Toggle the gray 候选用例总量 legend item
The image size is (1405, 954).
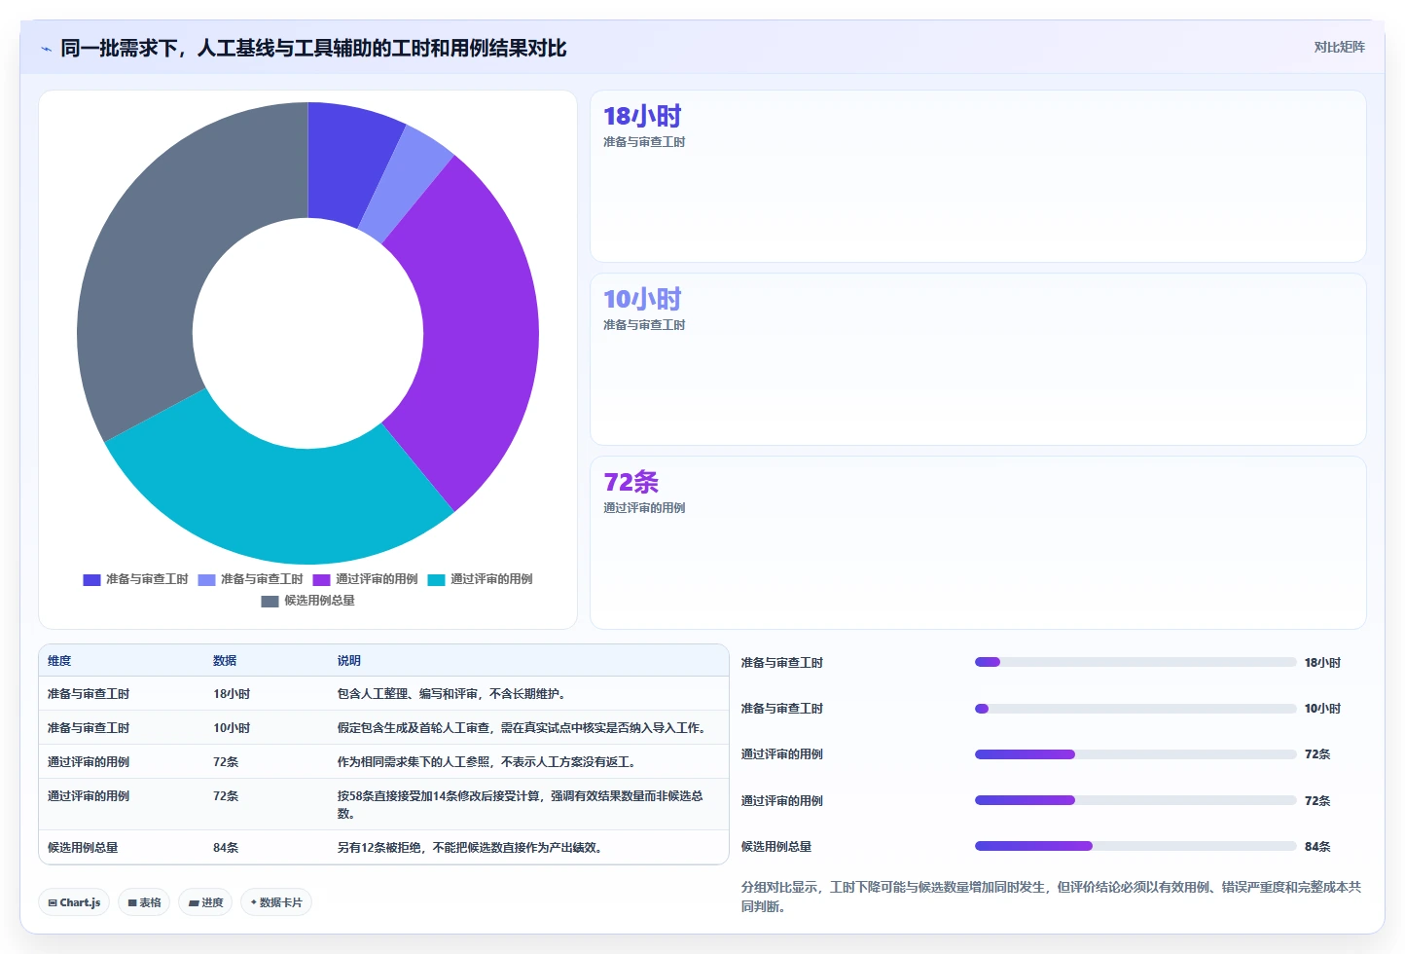(307, 601)
